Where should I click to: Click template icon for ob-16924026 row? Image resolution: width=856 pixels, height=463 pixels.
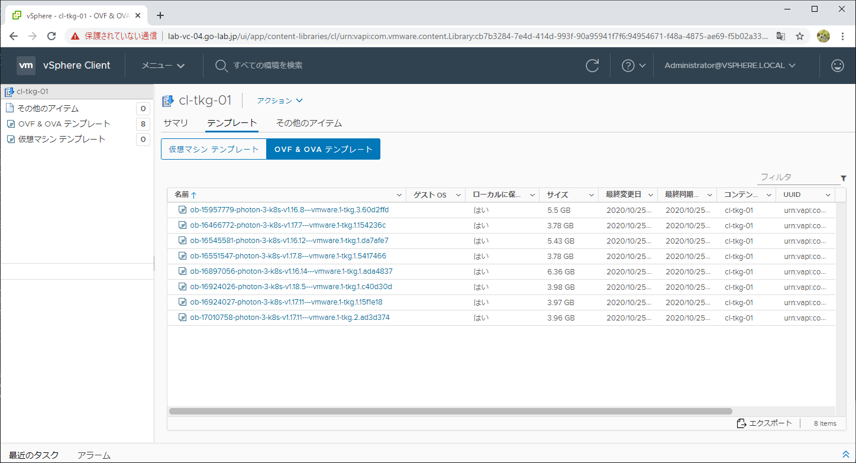(183, 287)
